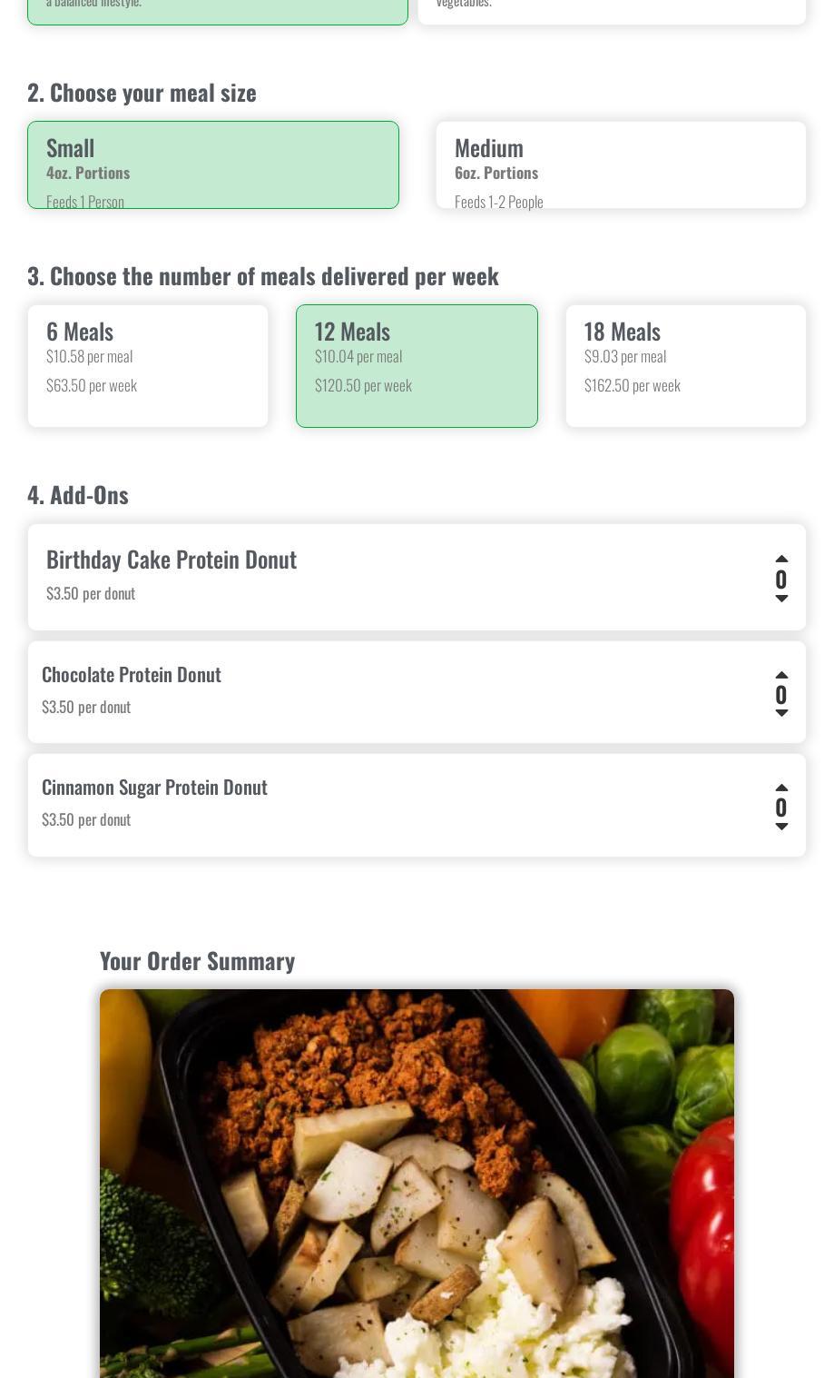Click the Chocolate Protein Donut title
This screenshot has height=1378, width=834.
132,675
